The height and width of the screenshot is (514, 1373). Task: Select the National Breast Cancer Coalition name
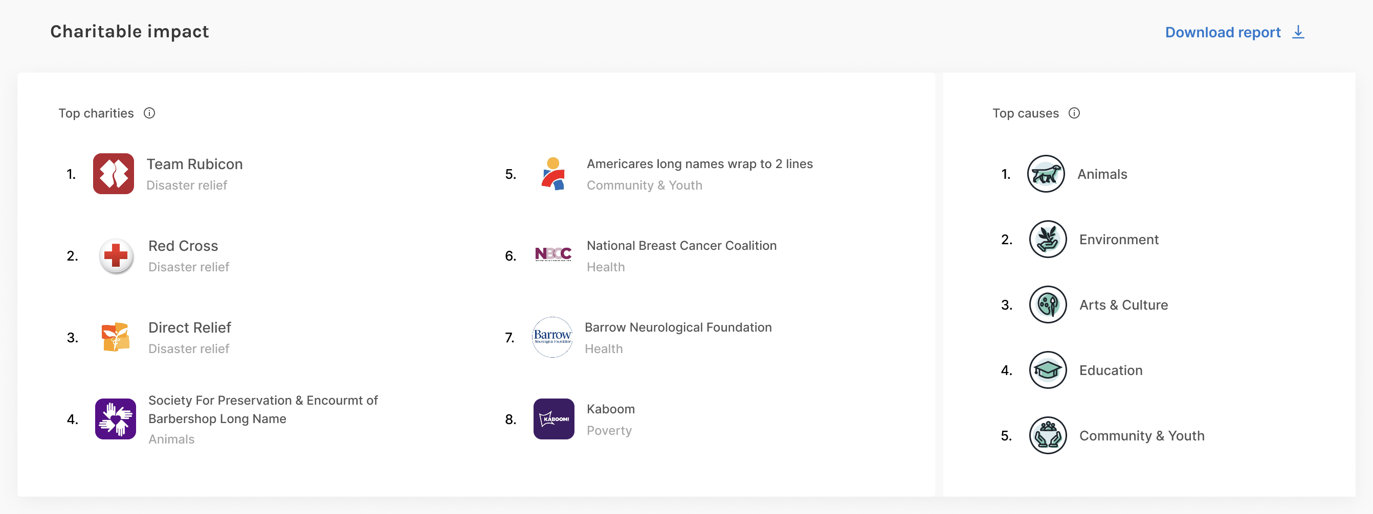click(x=681, y=245)
